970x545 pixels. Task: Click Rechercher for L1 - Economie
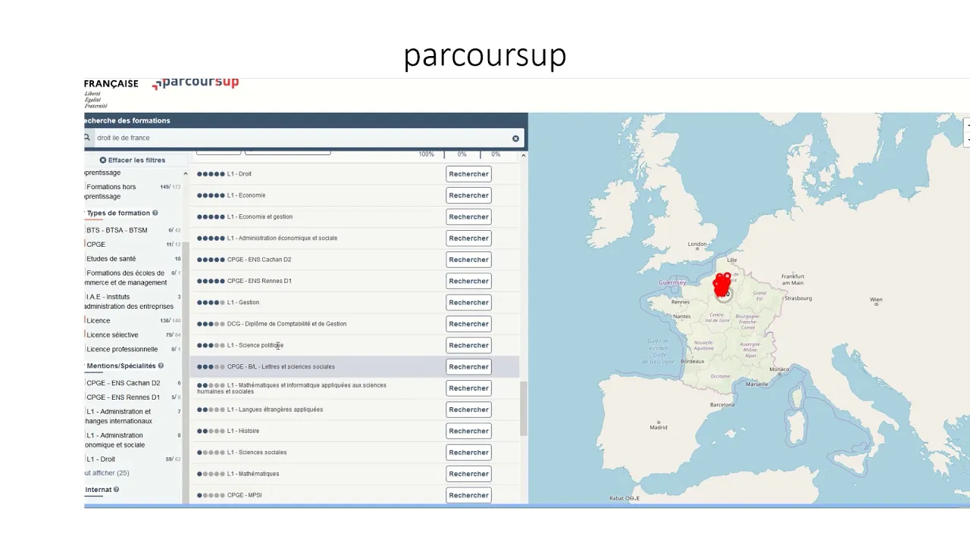[468, 195]
